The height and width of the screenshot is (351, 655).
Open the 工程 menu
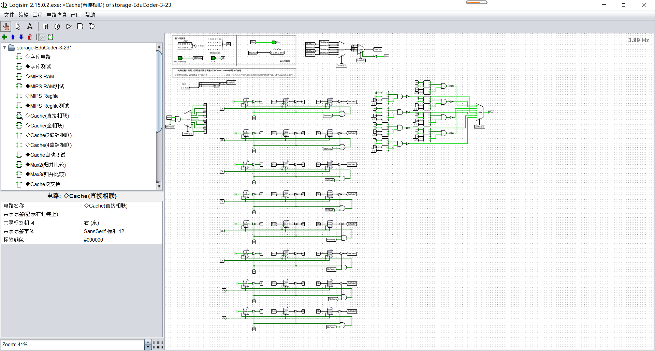point(38,15)
